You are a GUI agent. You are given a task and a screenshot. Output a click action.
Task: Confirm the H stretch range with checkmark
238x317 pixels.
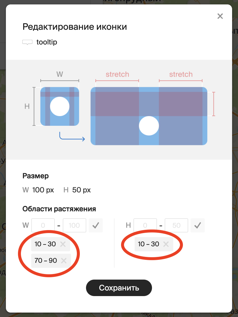point(198,225)
